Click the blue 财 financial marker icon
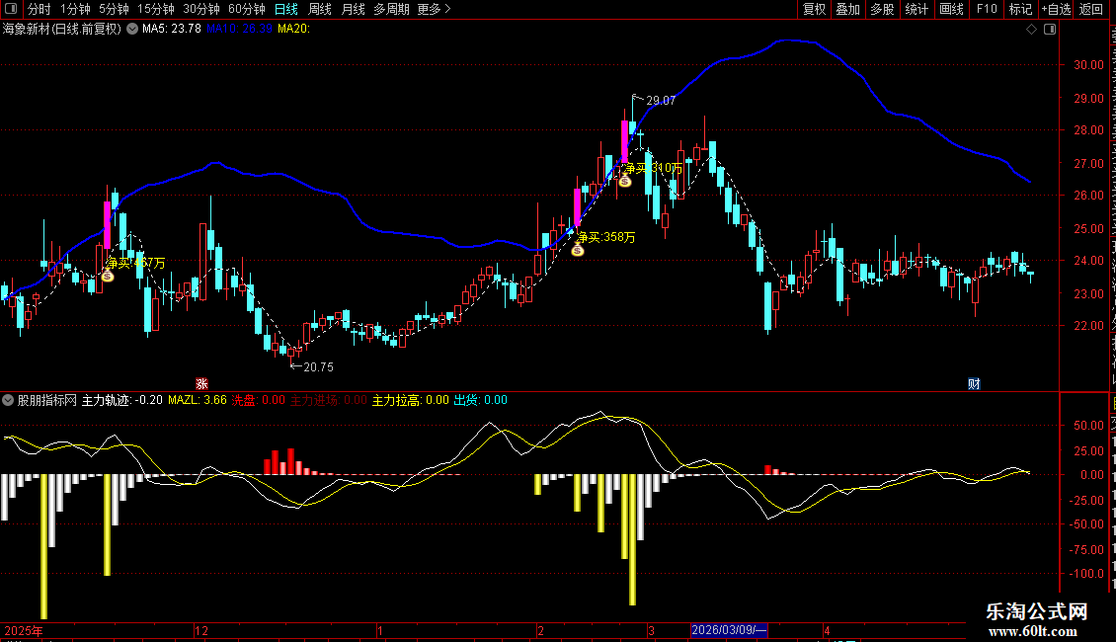Image resolution: width=1116 pixels, height=642 pixels. pyautogui.click(x=975, y=383)
